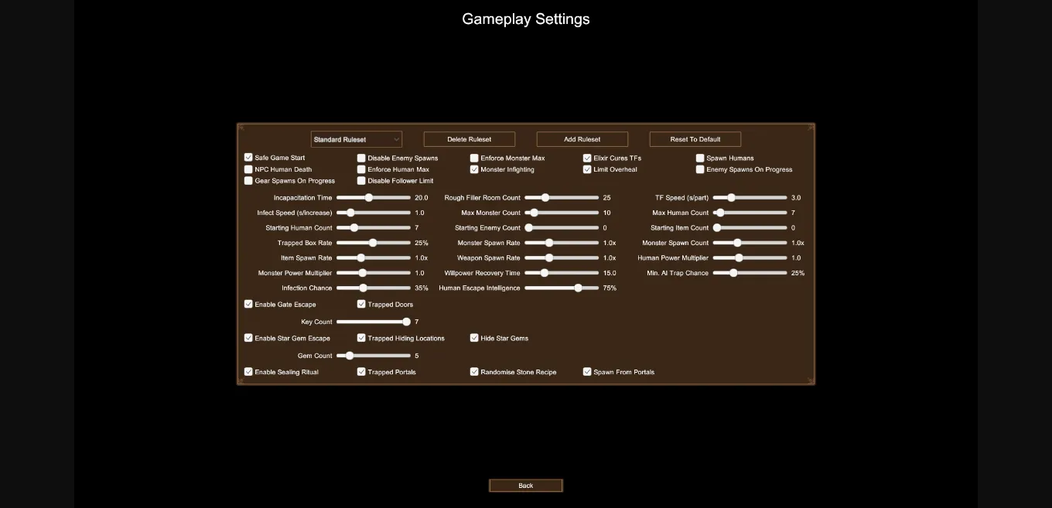Check Disable Enemy Spawns

click(361, 157)
